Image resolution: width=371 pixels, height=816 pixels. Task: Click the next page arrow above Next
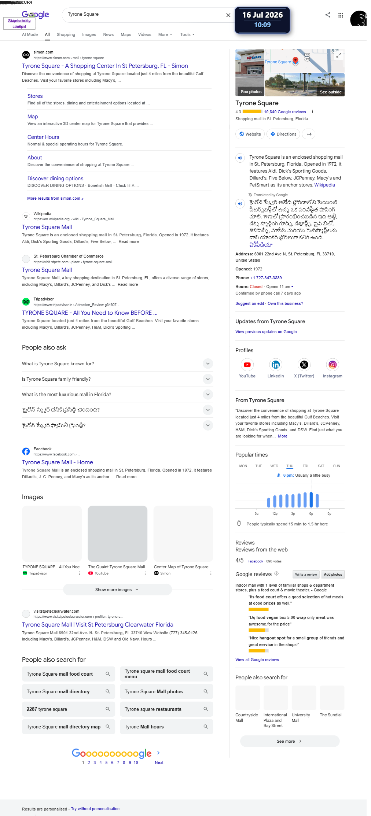158,753
